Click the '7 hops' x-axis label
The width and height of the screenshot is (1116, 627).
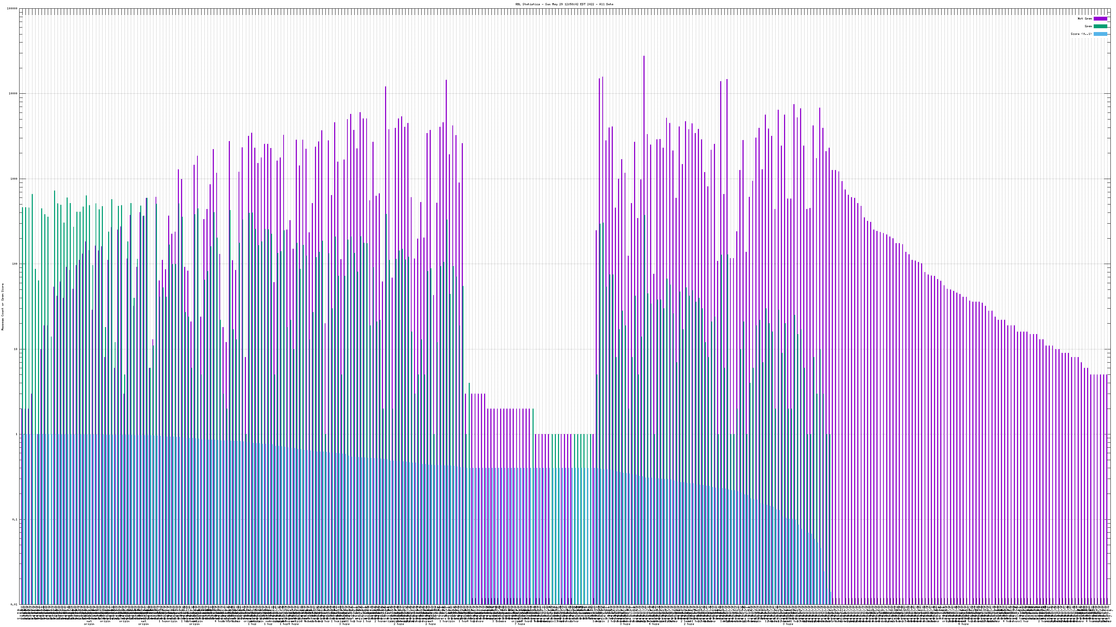(x=519, y=624)
